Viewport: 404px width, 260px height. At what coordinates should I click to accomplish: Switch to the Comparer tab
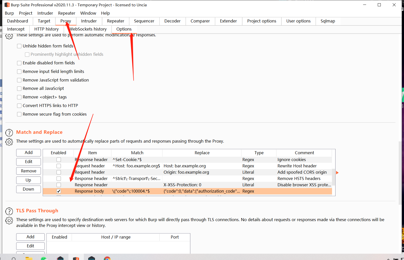(x=200, y=21)
